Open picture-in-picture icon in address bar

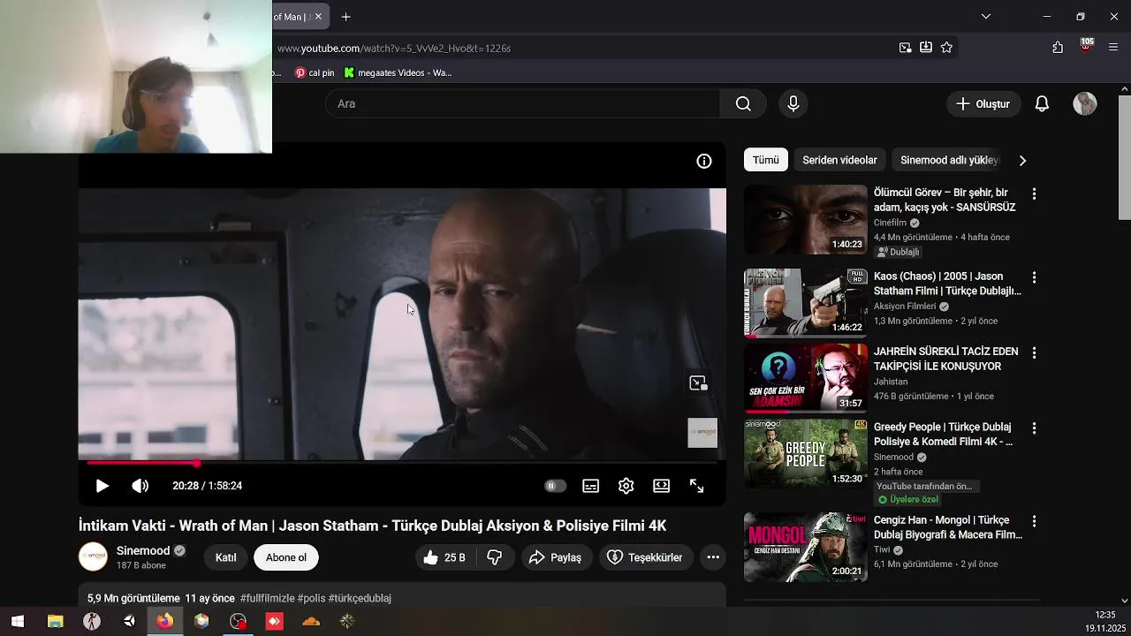click(x=906, y=48)
